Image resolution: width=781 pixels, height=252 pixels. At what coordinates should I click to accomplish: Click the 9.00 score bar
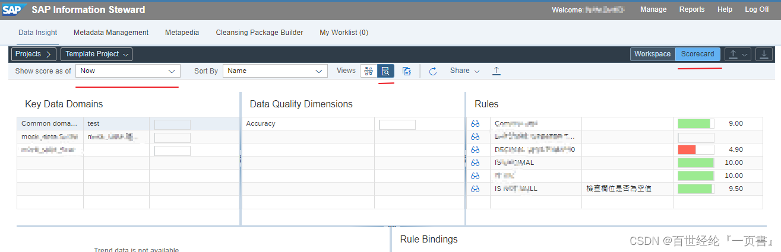(x=696, y=123)
